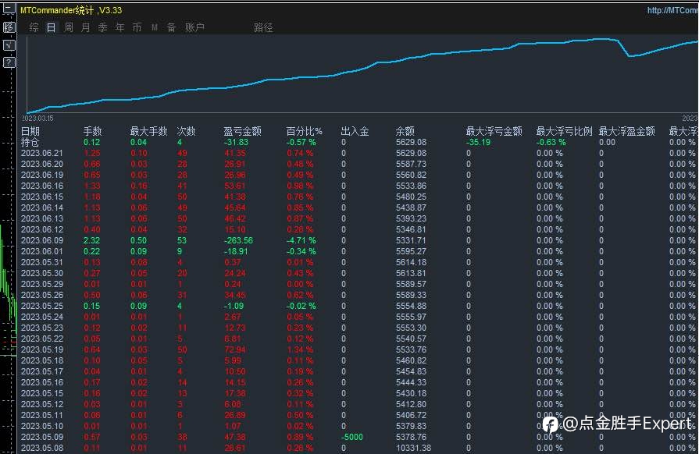Select the 2023.06.09 loss row
Image resolution: width=699 pixels, height=454 pixels.
click(x=358, y=240)
